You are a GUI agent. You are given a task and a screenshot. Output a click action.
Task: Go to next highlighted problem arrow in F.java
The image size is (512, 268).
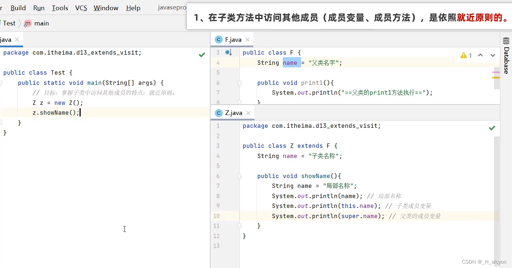click(493, 55)
